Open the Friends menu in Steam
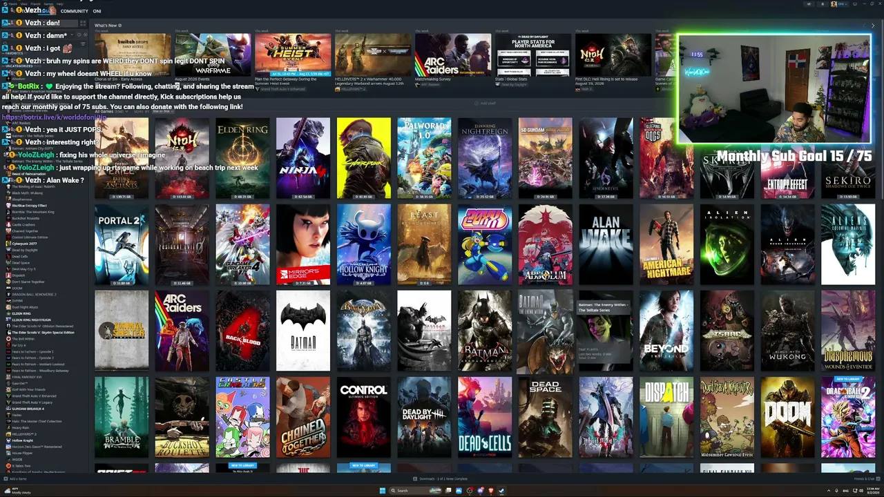Screen dimensions: 884x497 pyautogui.click(x=35, y=3)
